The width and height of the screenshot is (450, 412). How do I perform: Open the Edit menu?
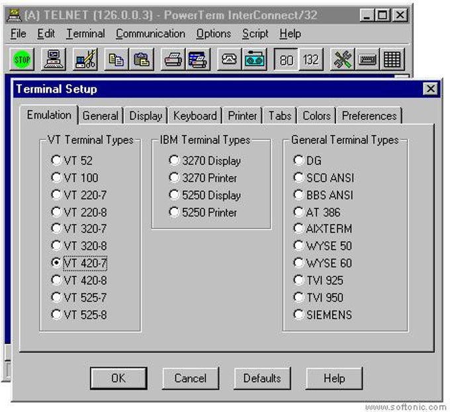click(46, 34)
